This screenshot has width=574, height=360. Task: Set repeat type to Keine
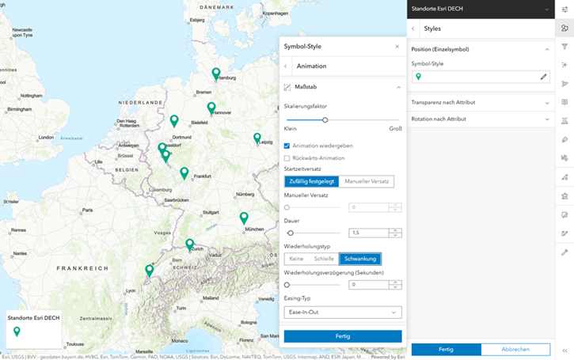coord(296,259)
